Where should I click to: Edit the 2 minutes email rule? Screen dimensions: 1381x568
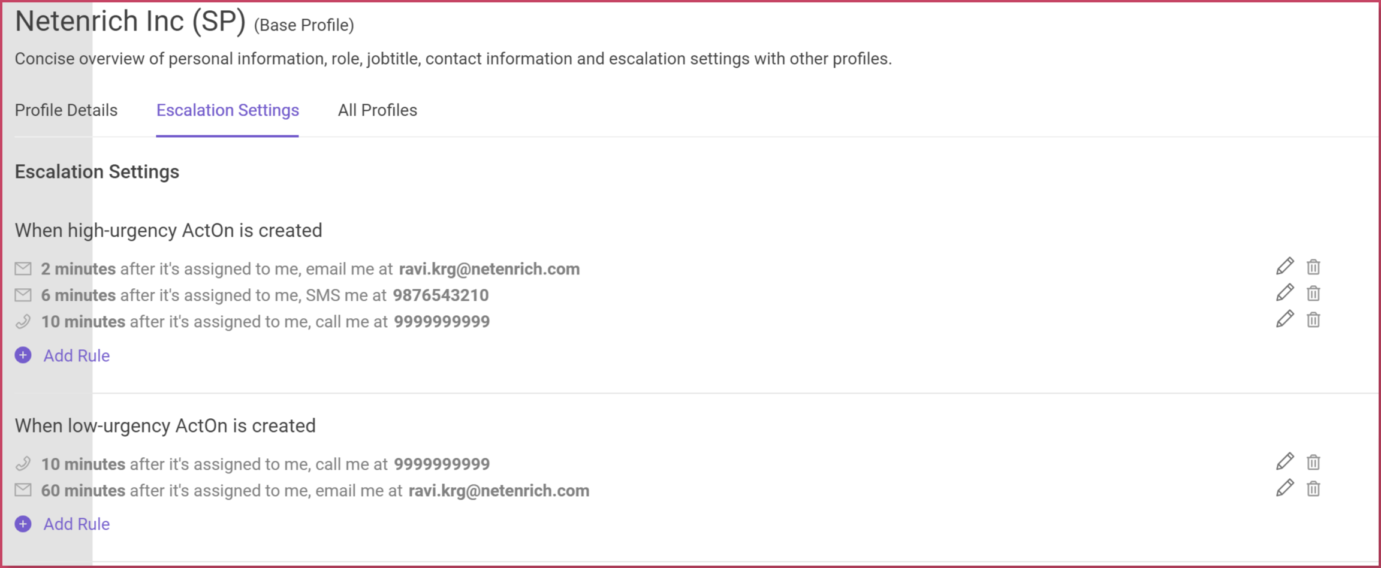tap(1284, 266)
